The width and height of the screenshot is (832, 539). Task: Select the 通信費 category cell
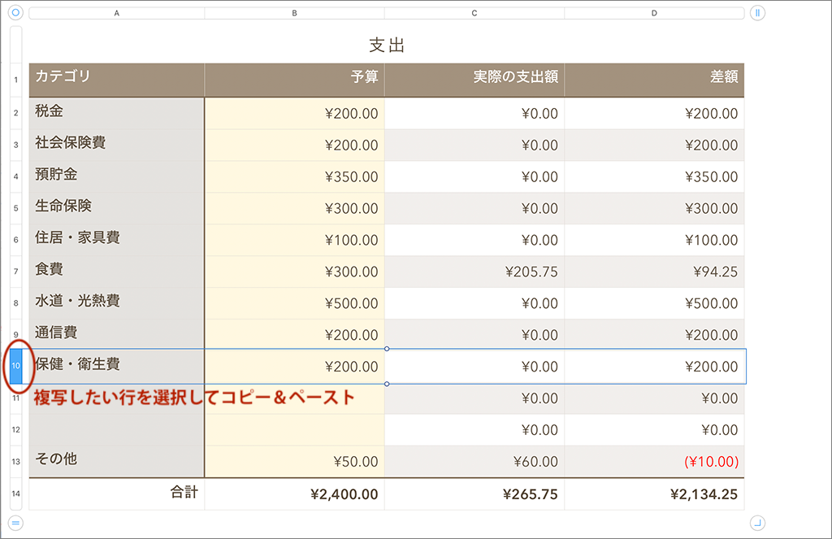(117, 335)
